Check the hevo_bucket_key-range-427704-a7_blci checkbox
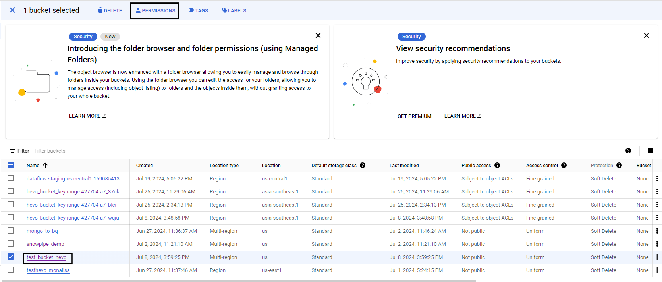Image resolution: width=662 pixels, height=282 pixels. tap(11, 204)
